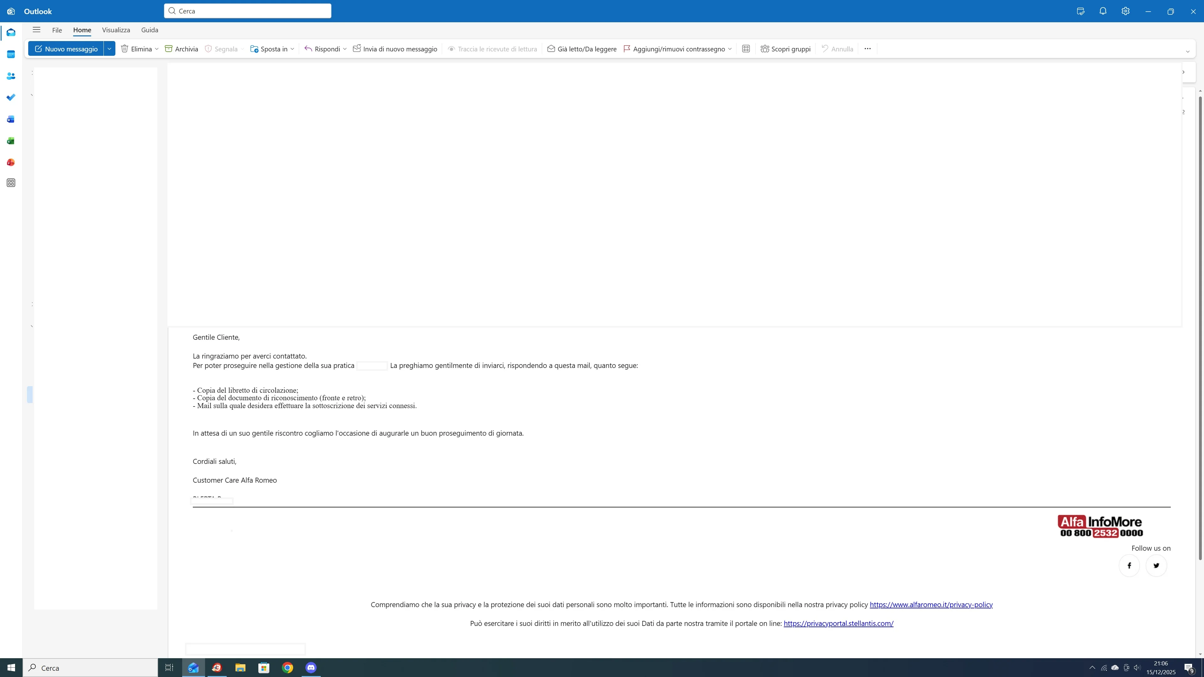Click inside the Cerca search field

point(247,11)
